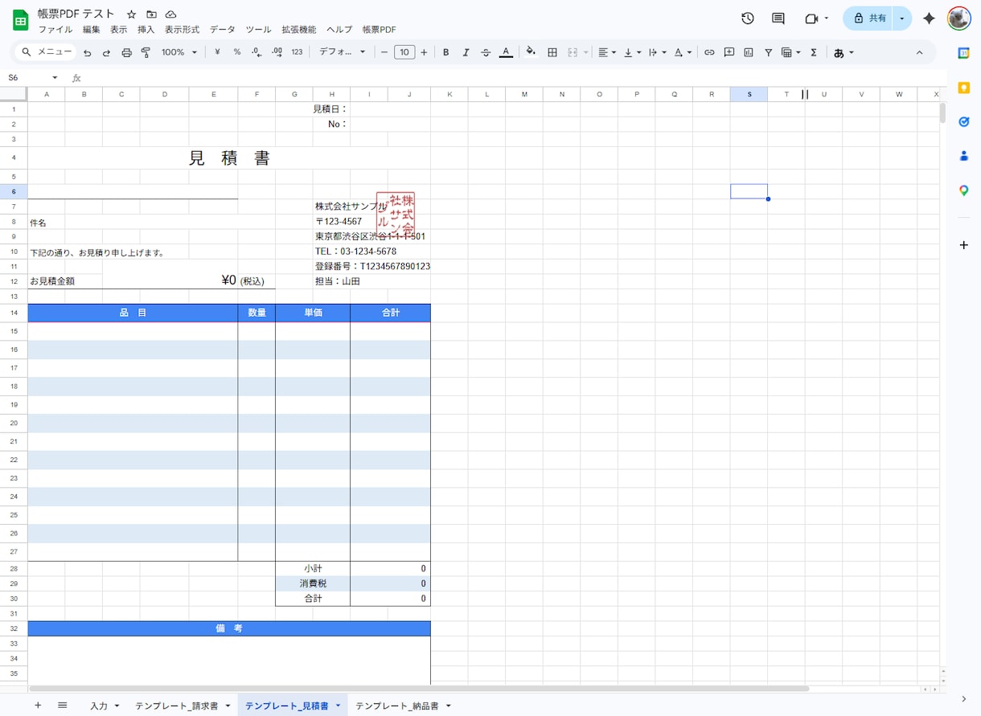Open text rotation dropdown
The image size is (981, 716).
[683, 52]
